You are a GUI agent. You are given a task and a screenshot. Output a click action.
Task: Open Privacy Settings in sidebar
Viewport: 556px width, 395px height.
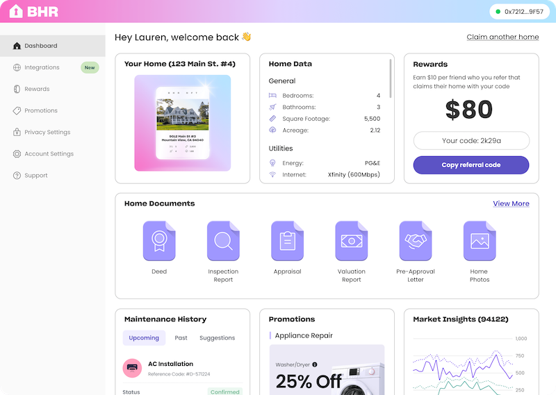pyautogui.click(x=47, y=132)
